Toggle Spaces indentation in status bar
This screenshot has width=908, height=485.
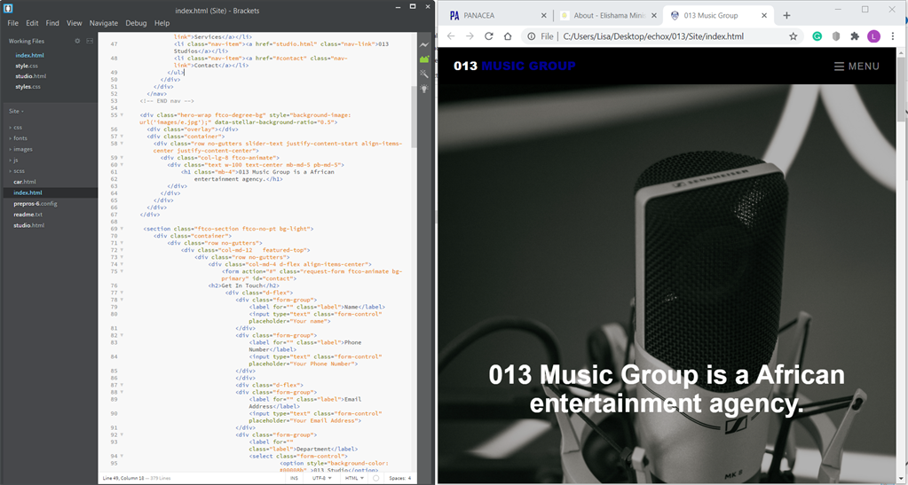pos(399,478)
